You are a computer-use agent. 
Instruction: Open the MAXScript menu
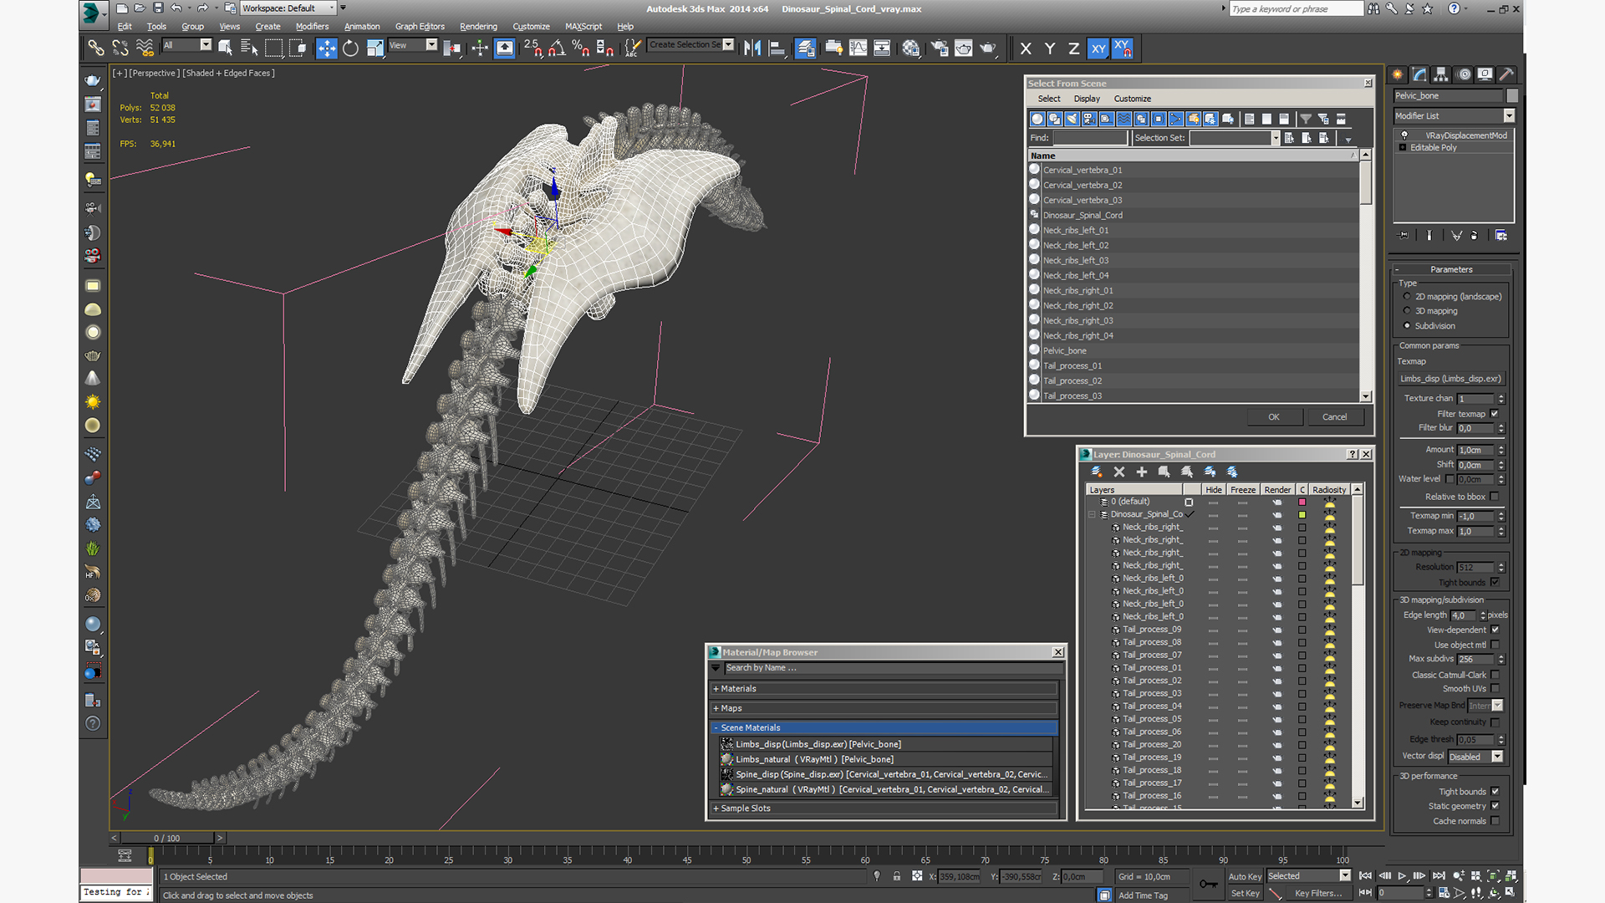(x=583, y=27)
